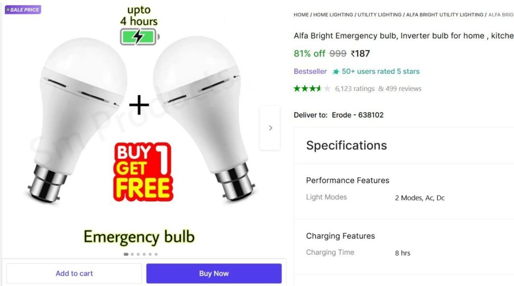Click the Buy Now button

tap(214, 273)
